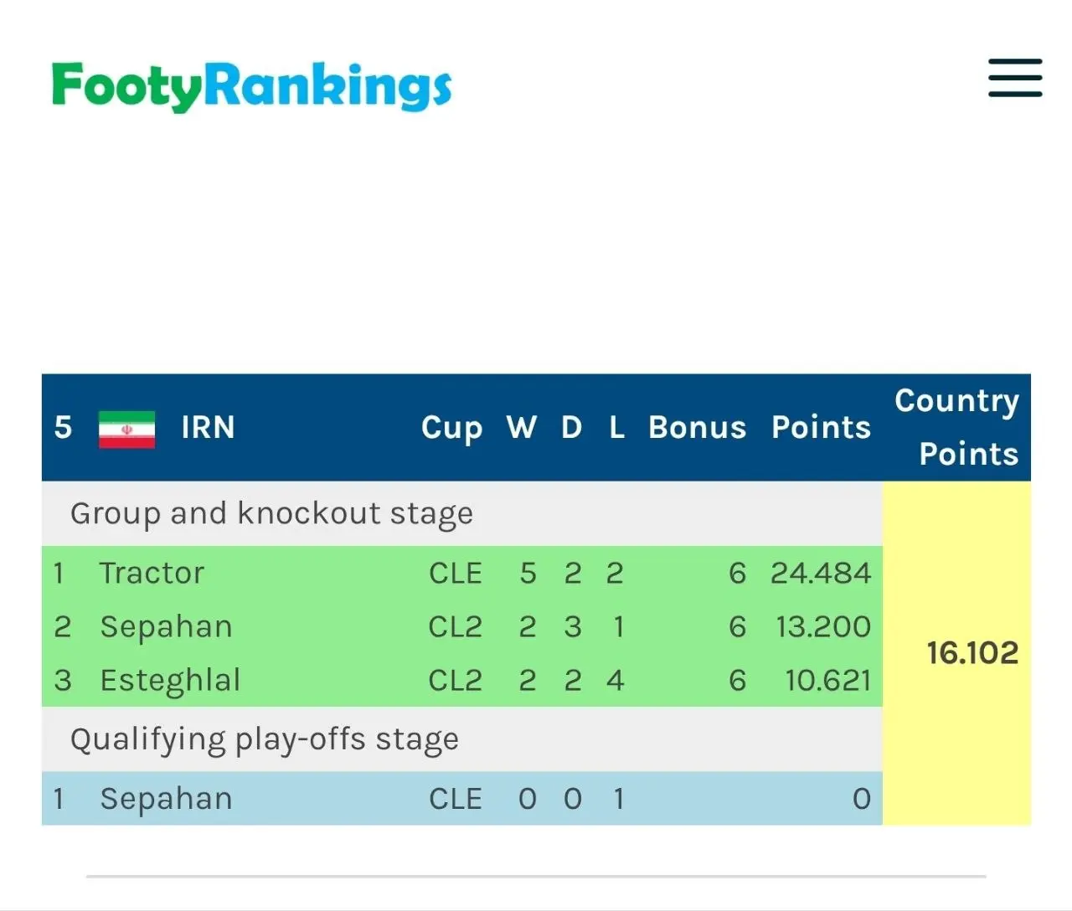Click the Iran flag icon
The image size is (1072, 911).
pyautogui.click(x=126, y=429)
